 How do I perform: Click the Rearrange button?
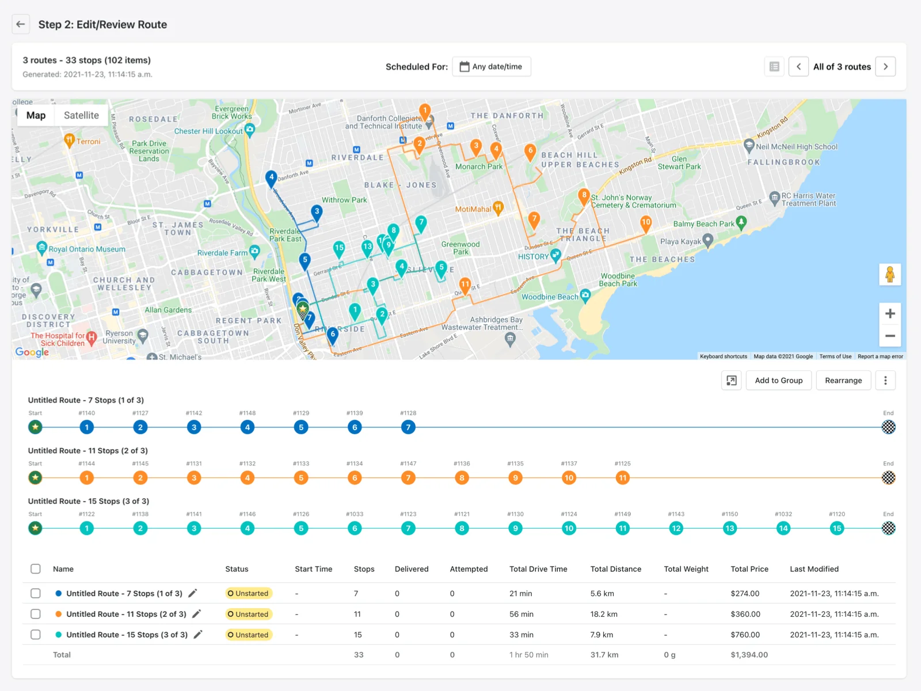(x=843, y=381)
